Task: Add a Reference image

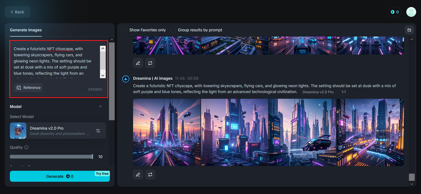Action: (x=29, y=88)
